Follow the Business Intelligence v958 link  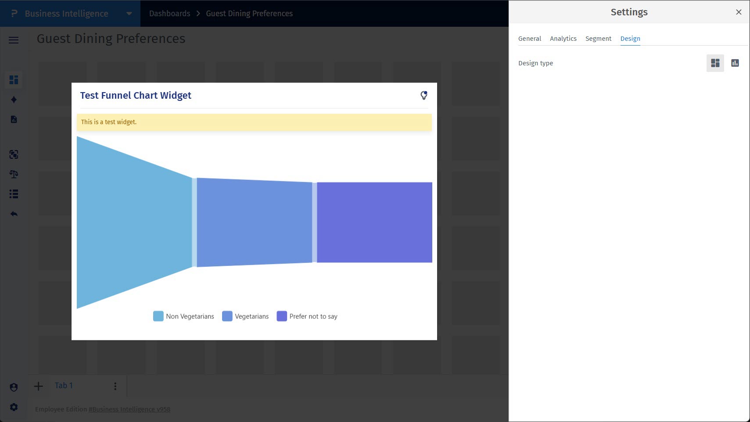[x=129, y=409]
